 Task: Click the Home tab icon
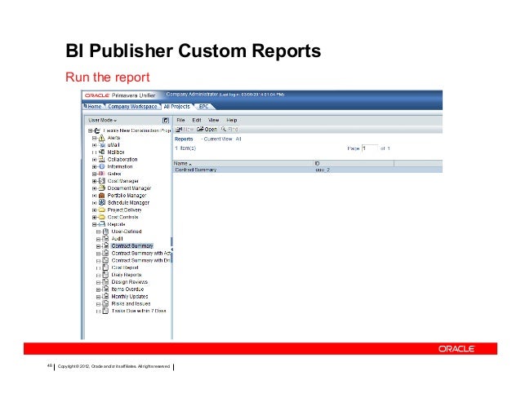86,106
